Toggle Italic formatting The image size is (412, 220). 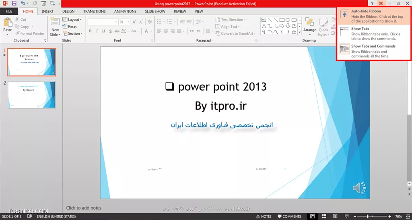click(97, 31)
